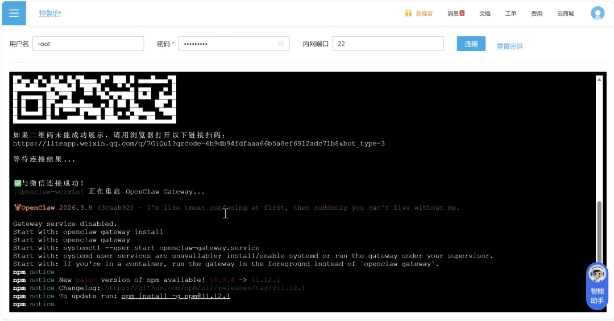
Task: Open 消息 messages
Action: 453,14
